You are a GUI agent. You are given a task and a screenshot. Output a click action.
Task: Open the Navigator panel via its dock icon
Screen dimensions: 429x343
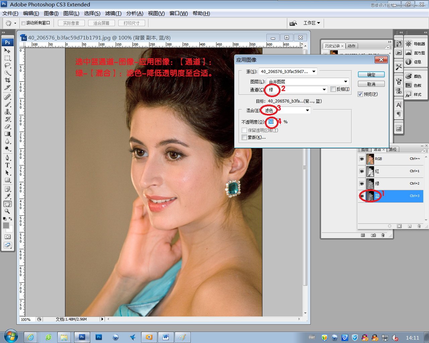[x=408, y=43]
